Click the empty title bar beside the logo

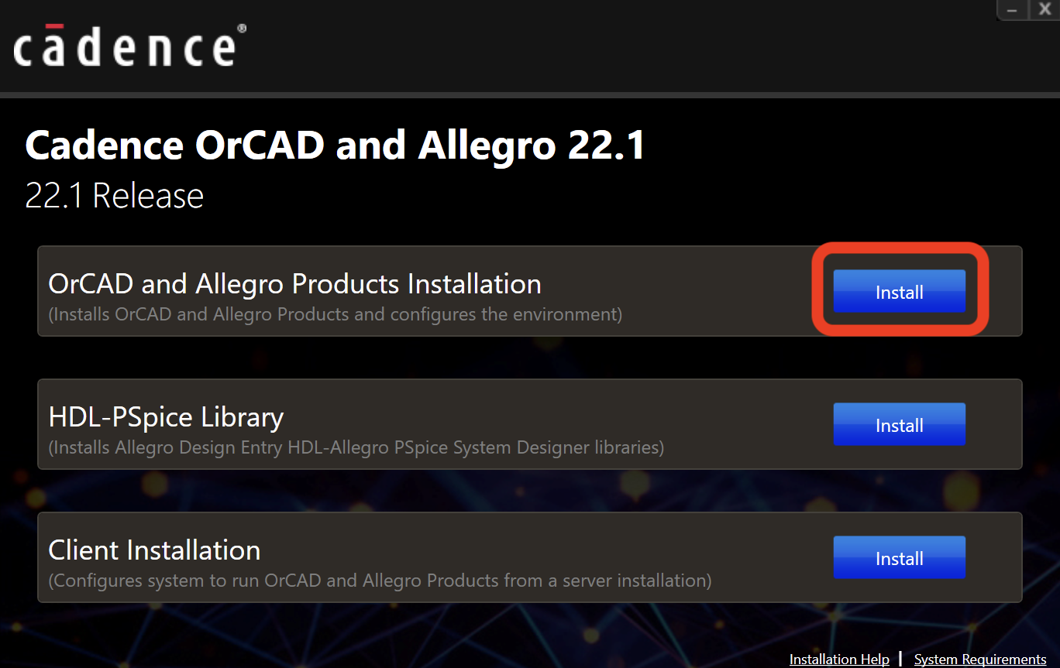pos(620,46)
